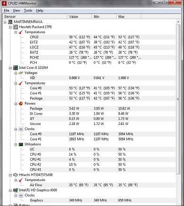Select the CPUZ temperature row

[x=102, y=37]
